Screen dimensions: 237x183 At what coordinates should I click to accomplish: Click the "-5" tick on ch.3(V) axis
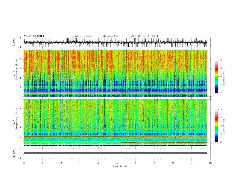pyautogui.click(x=20, y=158)
